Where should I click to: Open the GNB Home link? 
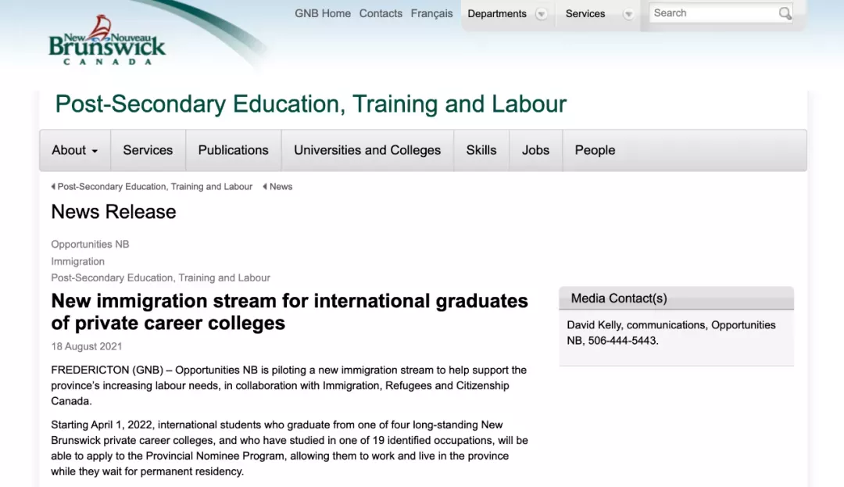coord(323,13)
